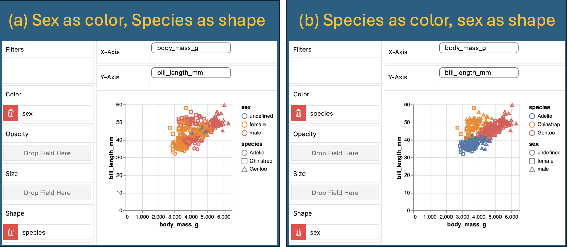Image resolution: width=568 pixels, height=247 pixels.
Task: Click the Size Drop Field Here zone
Action: point(47,193)
